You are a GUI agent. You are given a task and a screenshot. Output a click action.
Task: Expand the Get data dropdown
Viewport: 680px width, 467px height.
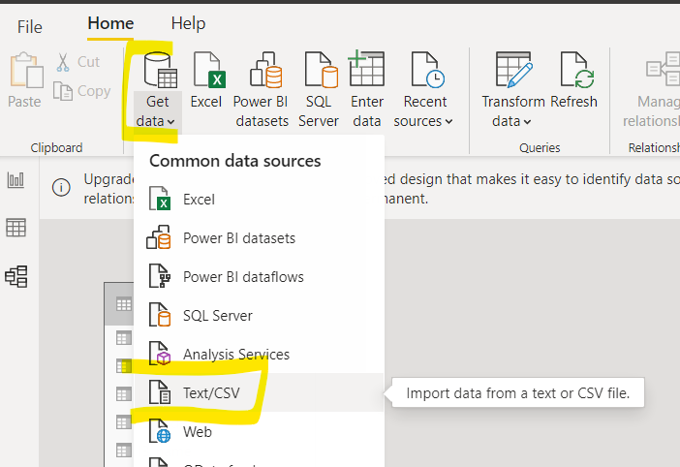tap(158, 121)
